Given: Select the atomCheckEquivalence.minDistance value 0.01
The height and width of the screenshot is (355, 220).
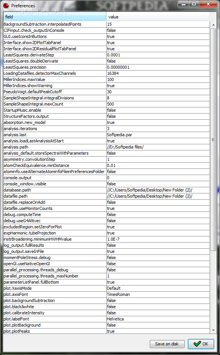Looking at the screenshot, I should tap(158, 165).
